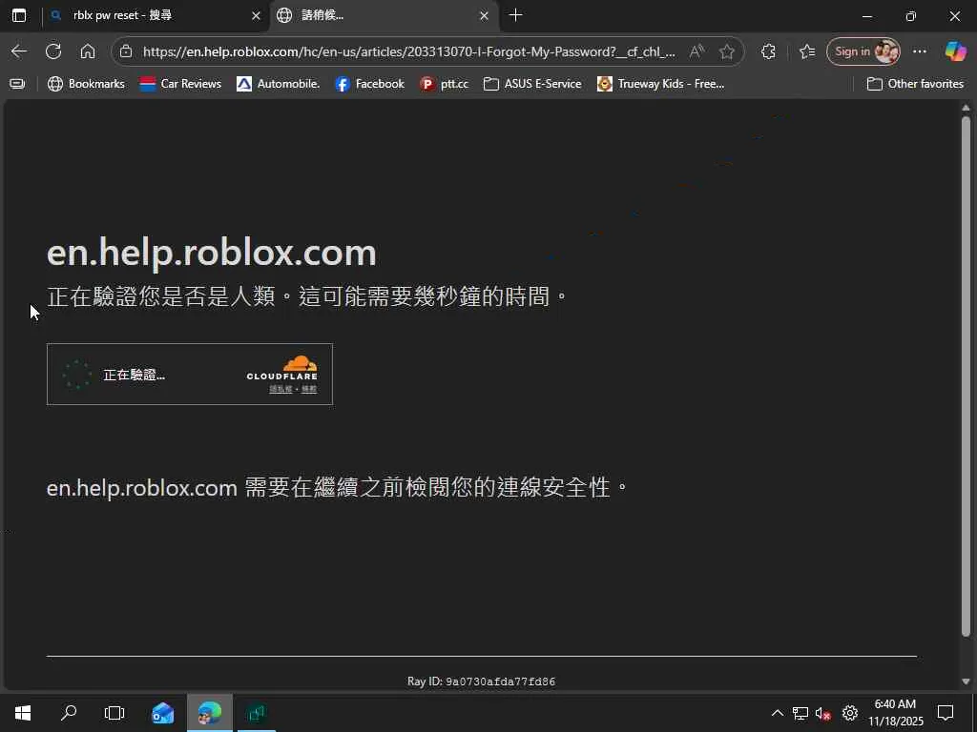Close the 請稍候 loading tab
This screenshot has height=732, width=977.
(484, 16)
